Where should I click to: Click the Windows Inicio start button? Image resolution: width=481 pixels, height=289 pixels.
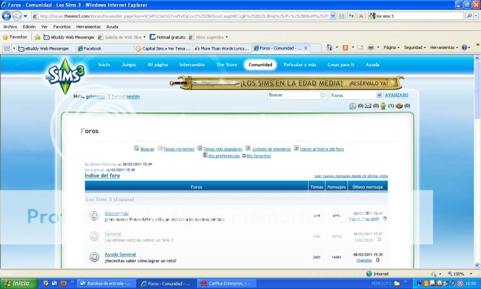tap(17, 283)
